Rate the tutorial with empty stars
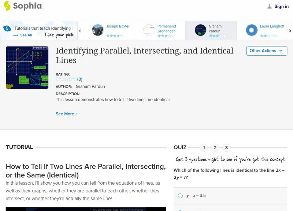This screenshot has width=293, height=211. point(66,79)
